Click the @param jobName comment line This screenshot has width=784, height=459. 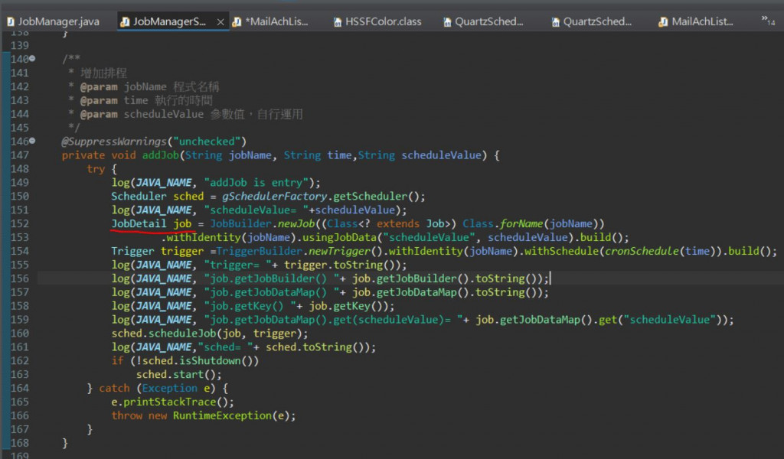[144, 86]
